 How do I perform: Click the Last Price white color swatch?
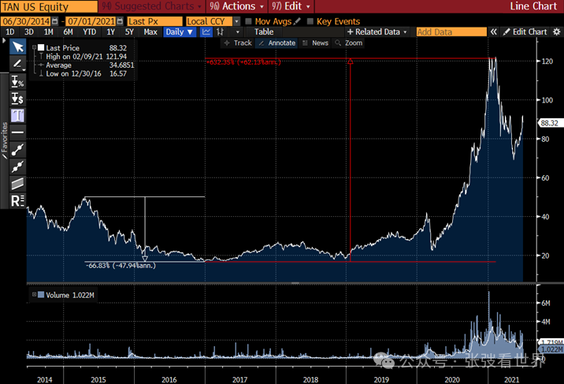coord(41,47)
